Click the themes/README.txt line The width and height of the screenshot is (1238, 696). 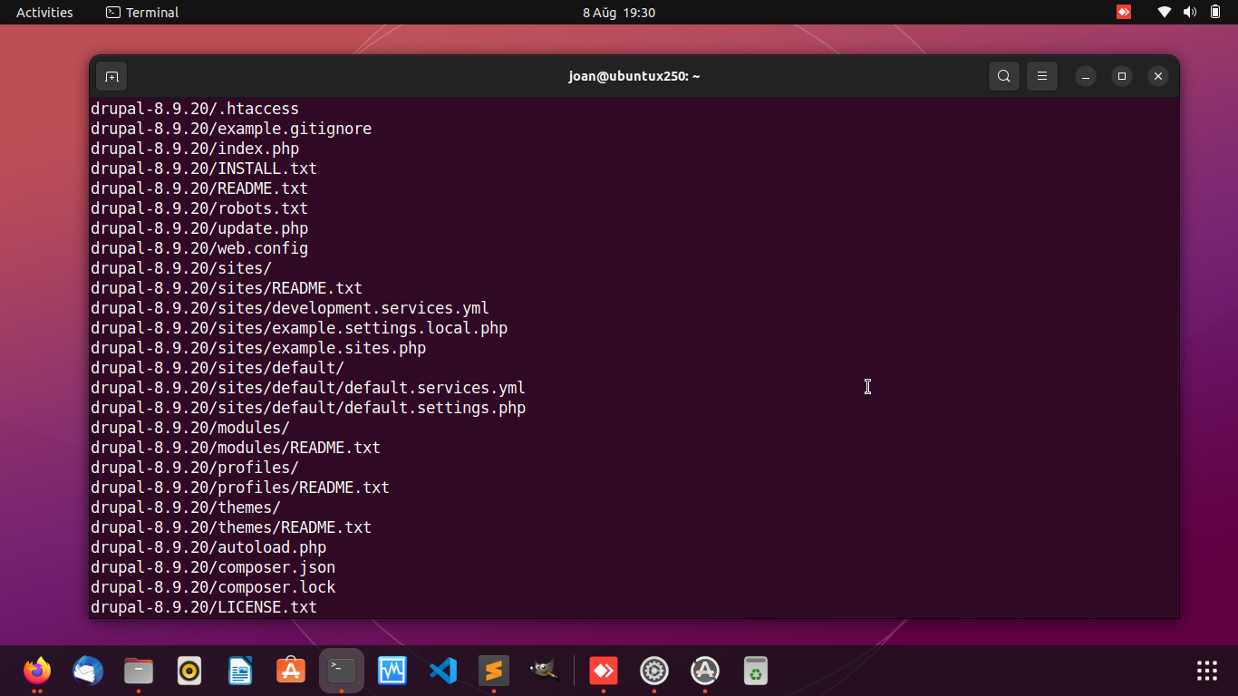[x=231, y=527]
